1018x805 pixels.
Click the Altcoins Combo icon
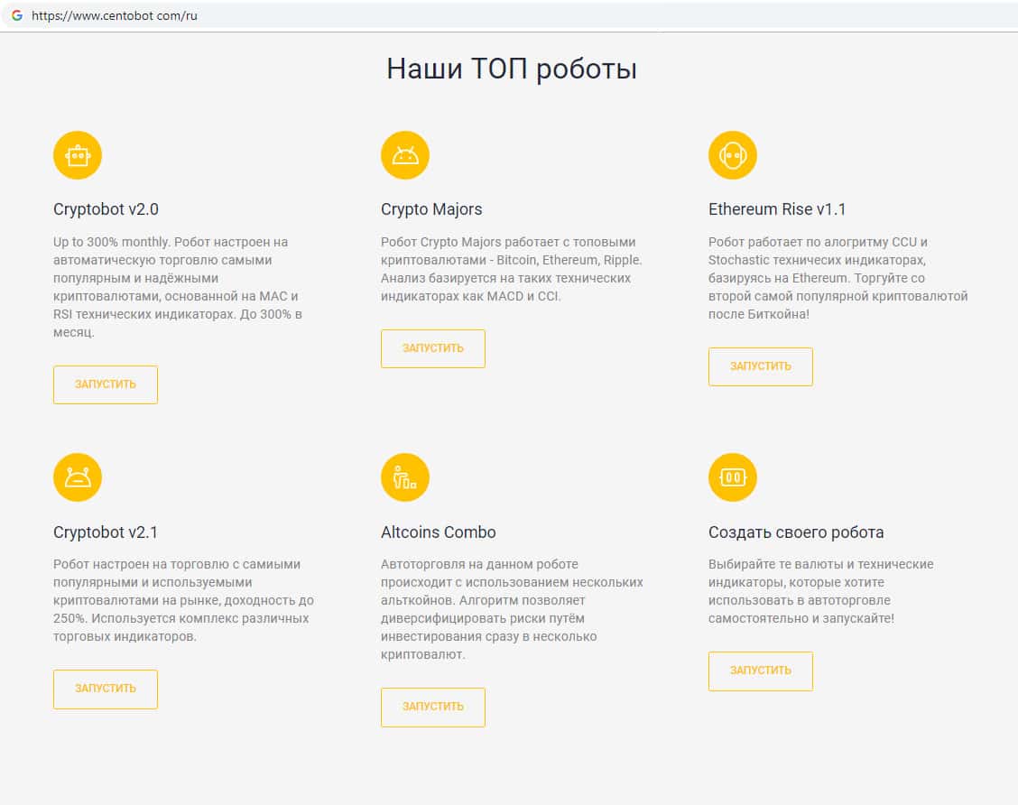(405, 477)
